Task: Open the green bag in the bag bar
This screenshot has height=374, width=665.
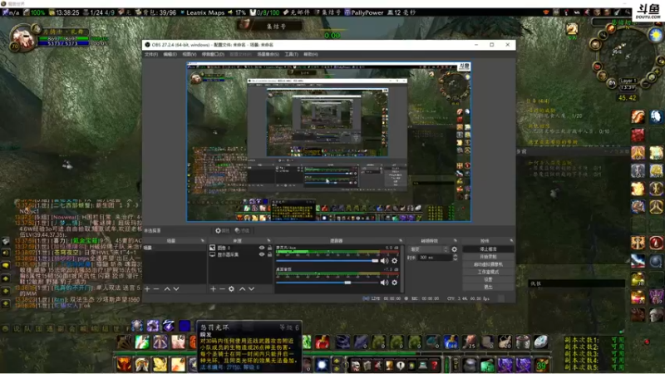Action: point(487,365)
